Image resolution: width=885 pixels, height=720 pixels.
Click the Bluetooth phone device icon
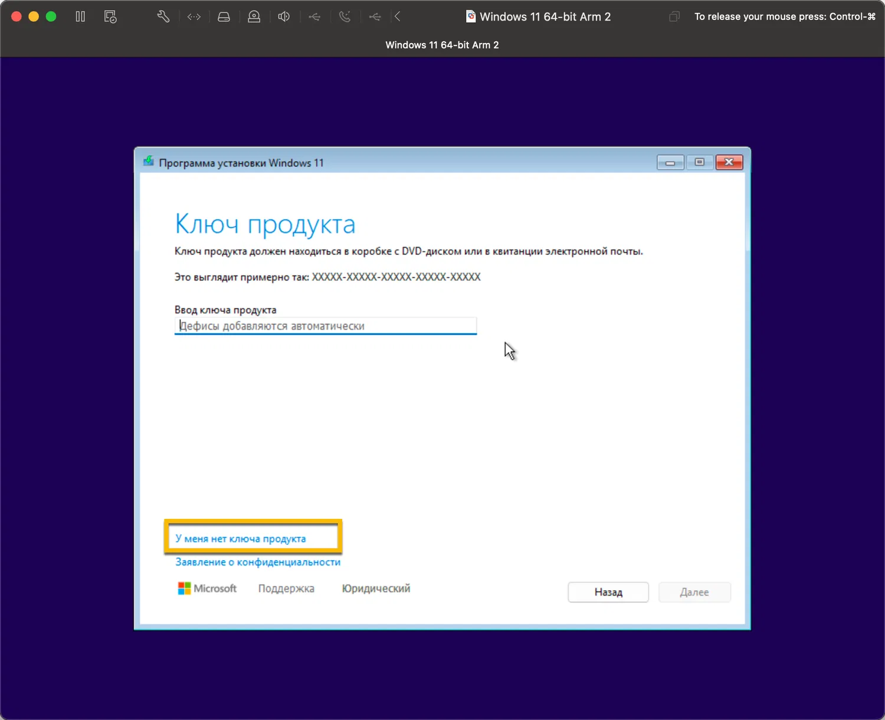coord(345,17)
